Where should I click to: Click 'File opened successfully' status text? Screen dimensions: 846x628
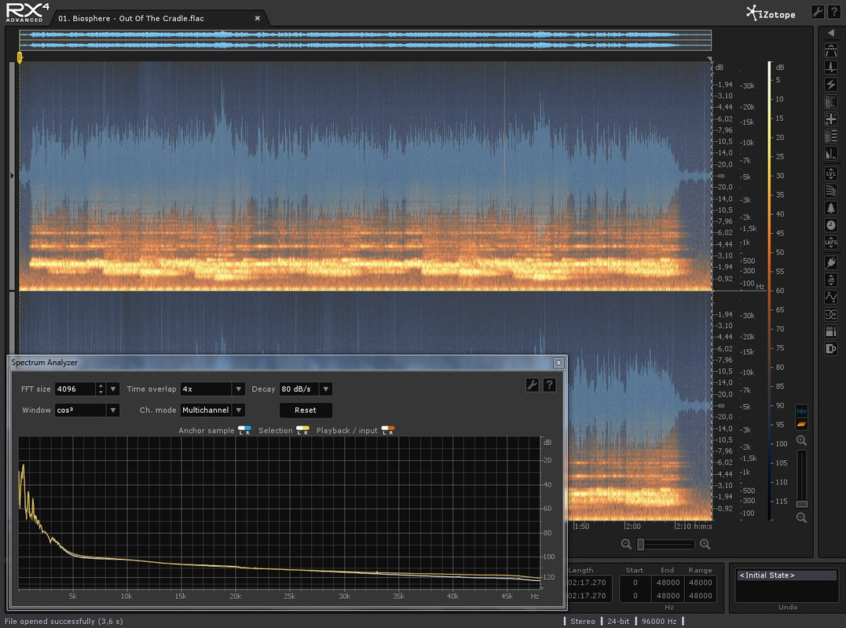click(64, 621)
